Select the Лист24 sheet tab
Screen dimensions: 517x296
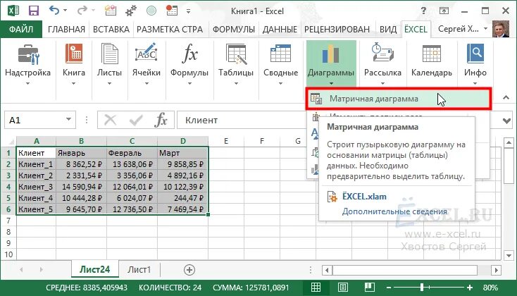pyautogui.click(x=94, y=270)
